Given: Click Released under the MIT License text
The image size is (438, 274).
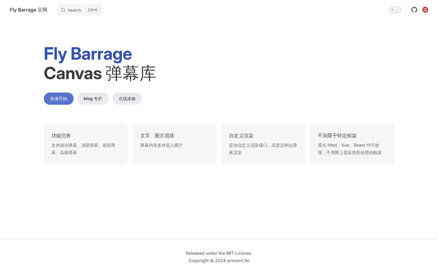Looking at the screenshot, I should tap(219, 253).
